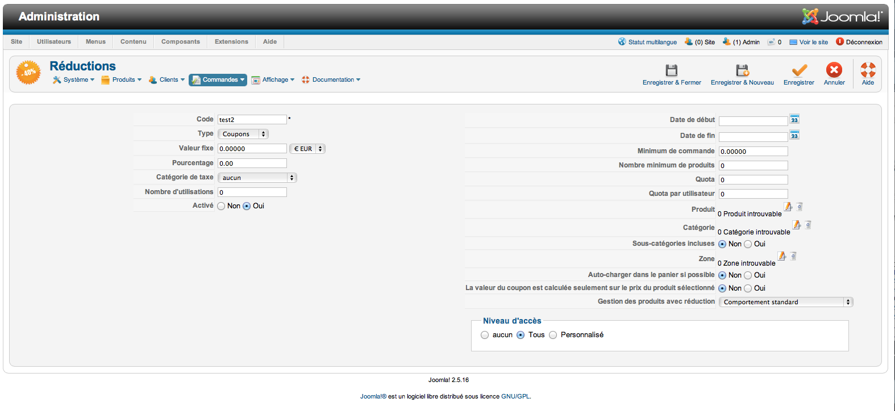Screen dimensions: 895x411
Task: Click the Statut multilangue globe icon
Action: pyautogui.click(x=622, y=41)
